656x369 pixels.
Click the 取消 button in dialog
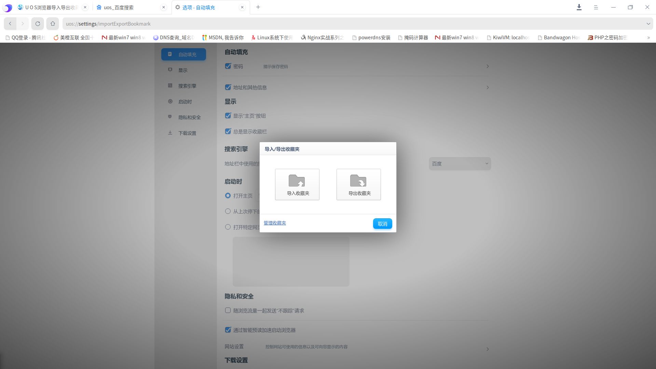[382, 224]
